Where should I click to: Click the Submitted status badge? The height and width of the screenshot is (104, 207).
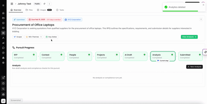coord(19,20)
